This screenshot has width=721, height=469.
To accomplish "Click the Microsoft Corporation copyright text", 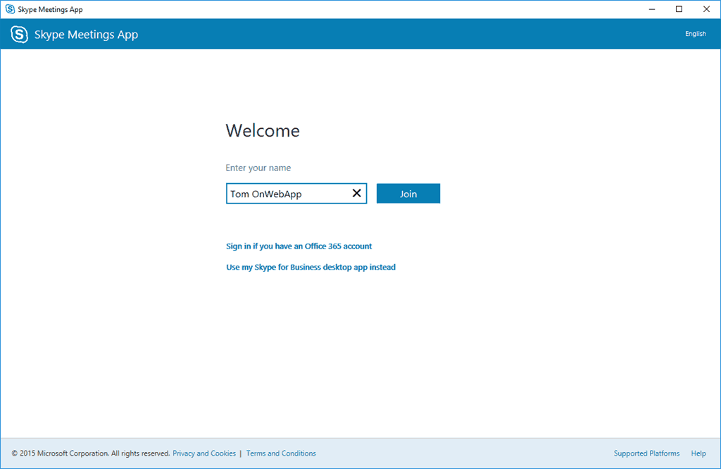I will pyautogui.click(x=91, y=454).
